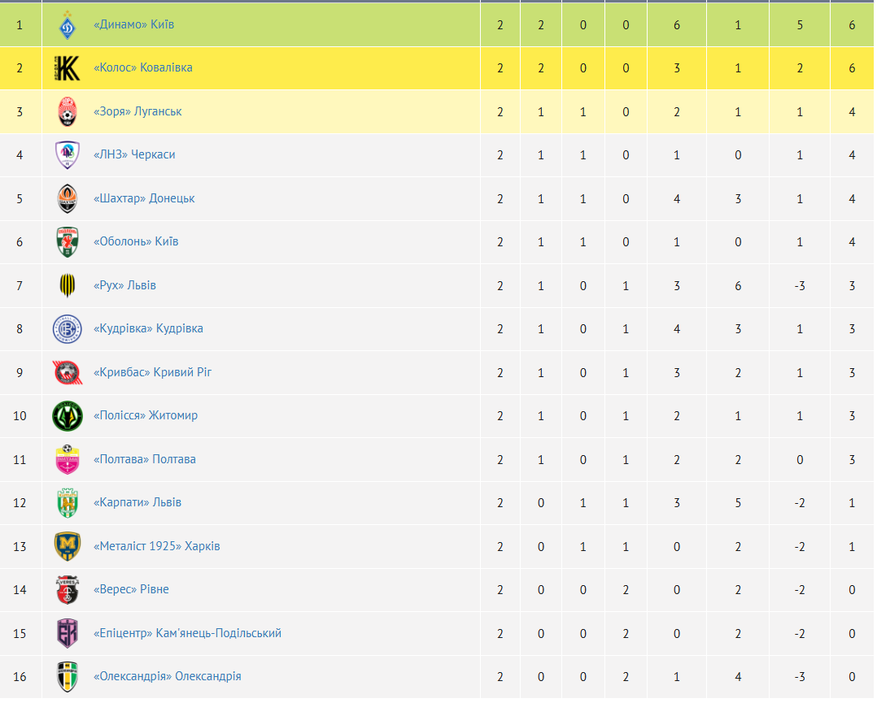Select the Rukh Lviv striped crest
Screen dimensions: 877x703
(x=67, y=285)
